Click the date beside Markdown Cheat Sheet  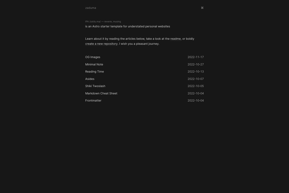[x=195, y=93]
